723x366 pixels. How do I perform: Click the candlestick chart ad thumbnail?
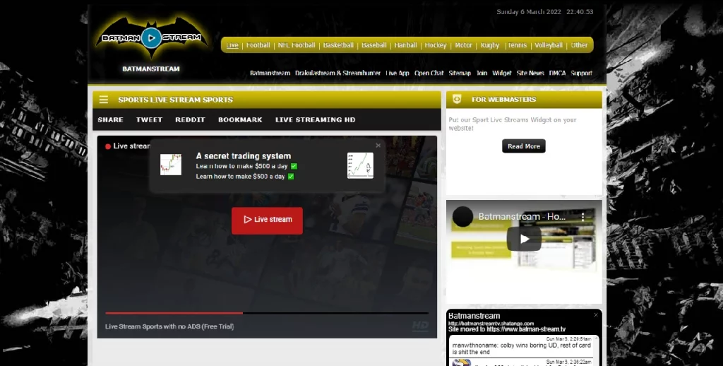[171, 165]
